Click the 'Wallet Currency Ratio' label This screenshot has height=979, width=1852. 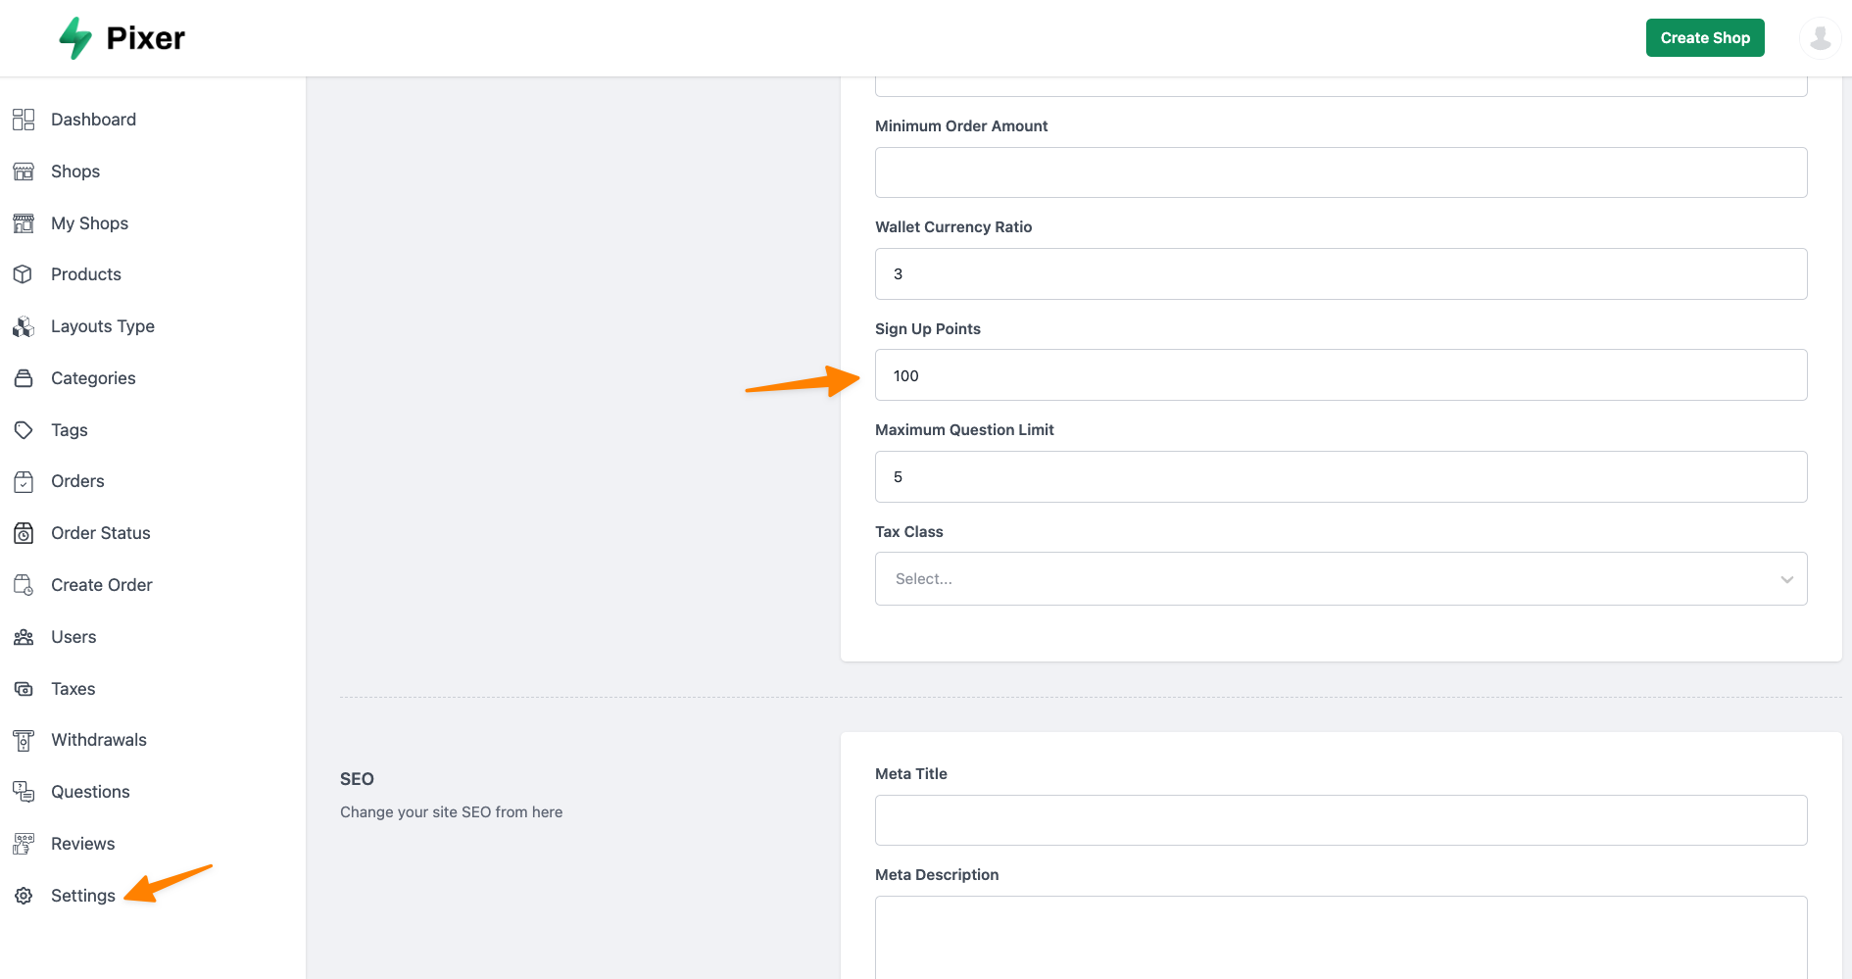click(953, 227)
